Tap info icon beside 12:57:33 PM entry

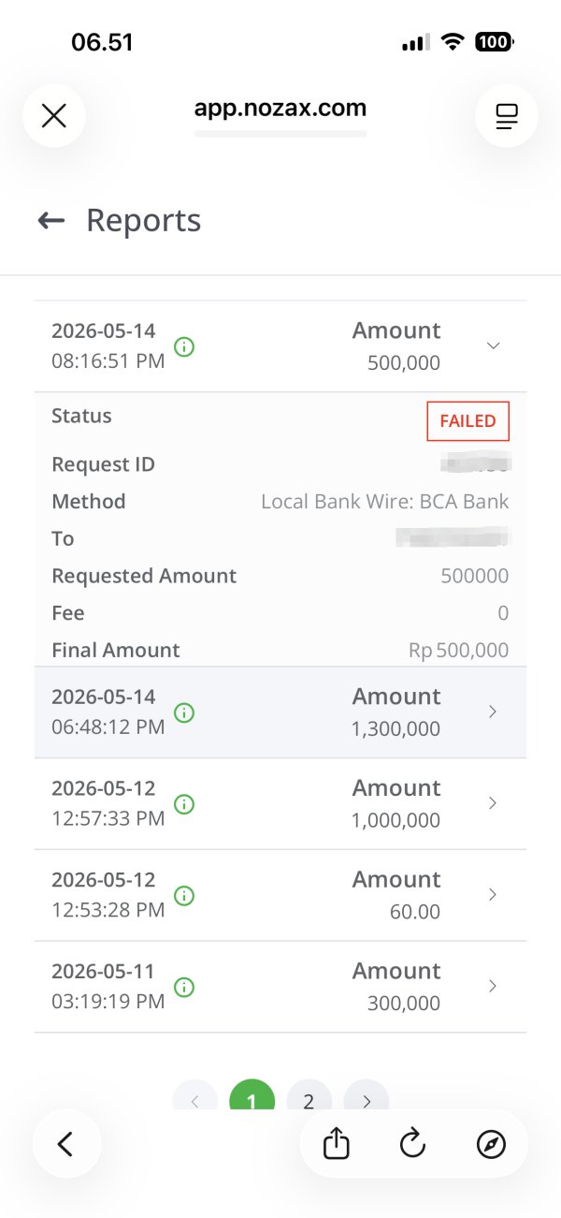pos(184,804)
